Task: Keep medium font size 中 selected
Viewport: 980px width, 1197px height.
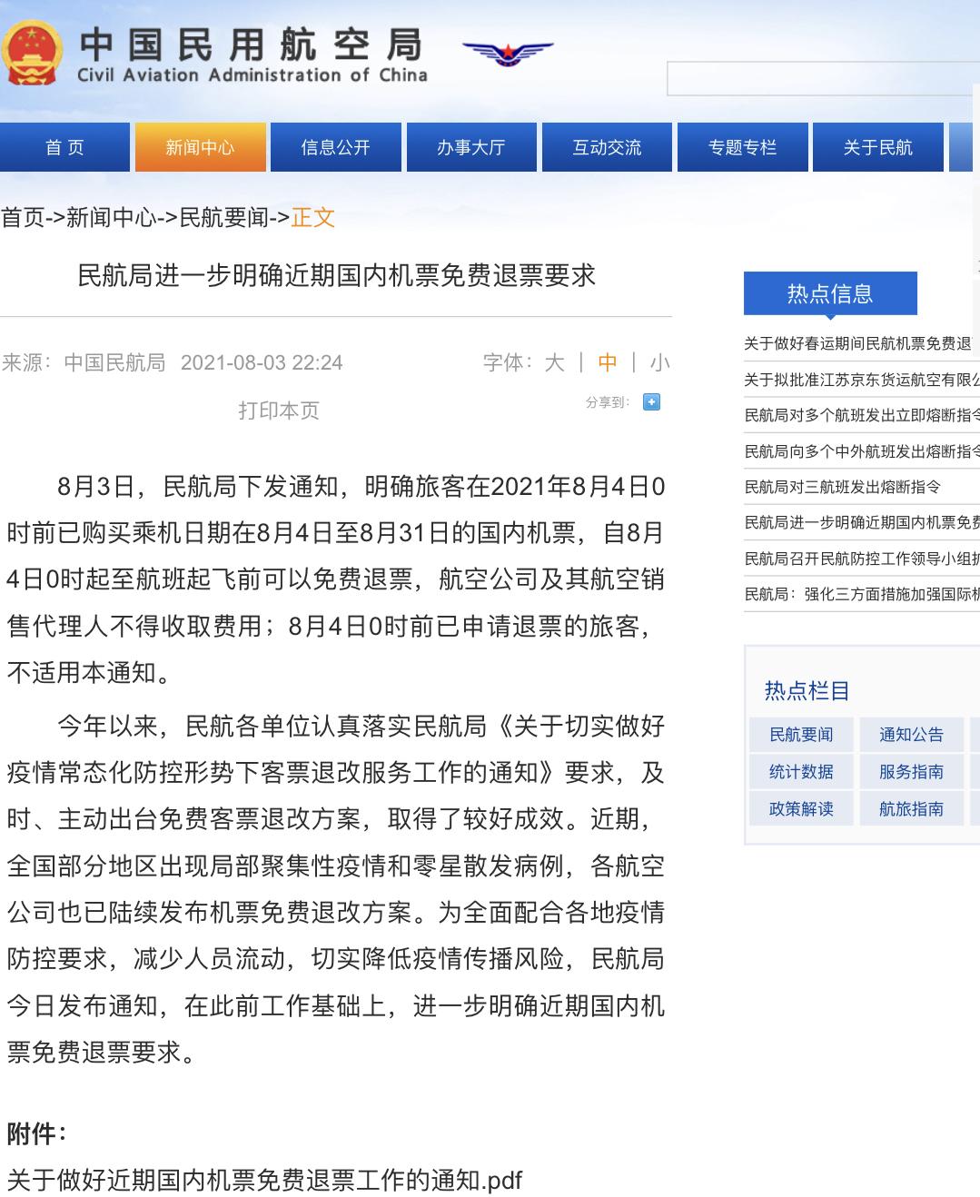Action: coord(607,362)
